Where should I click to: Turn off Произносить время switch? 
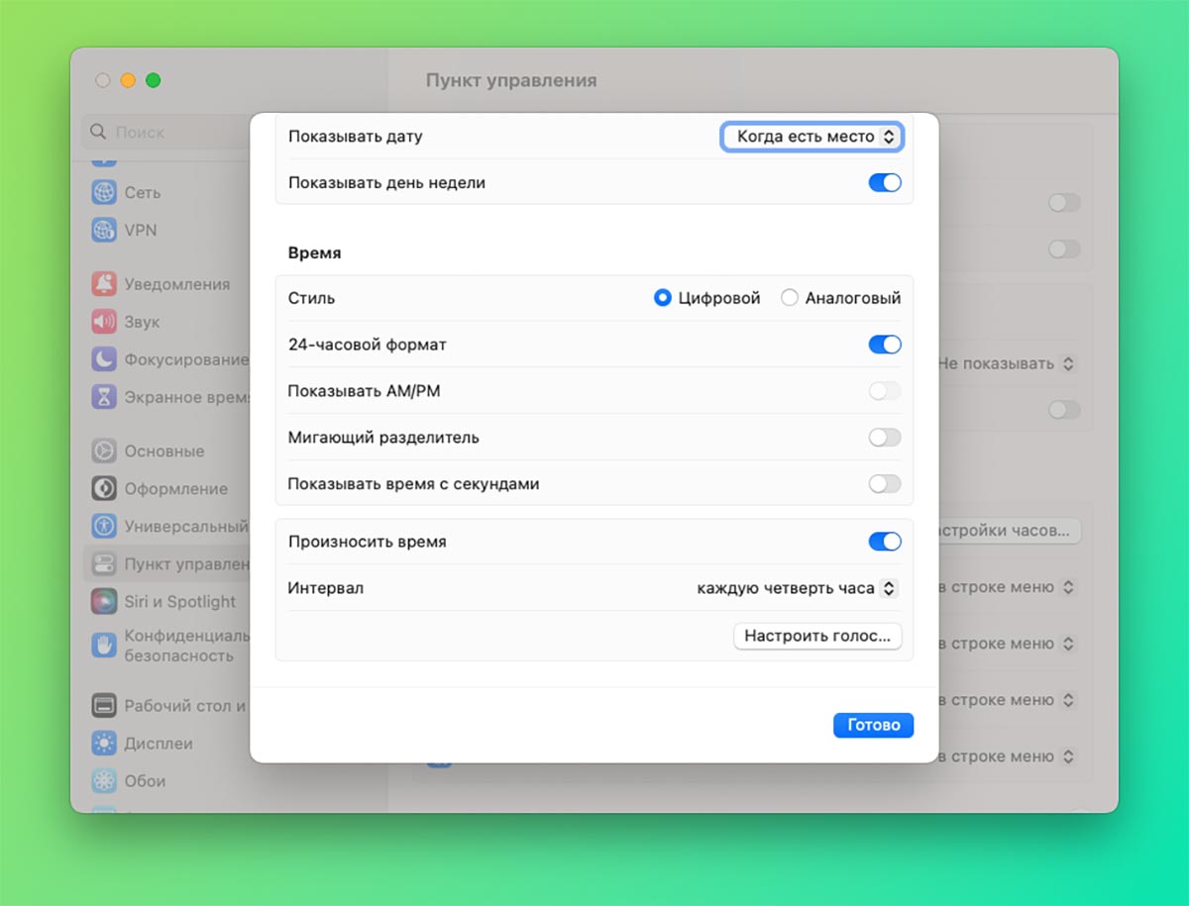[x=885, y=542]
